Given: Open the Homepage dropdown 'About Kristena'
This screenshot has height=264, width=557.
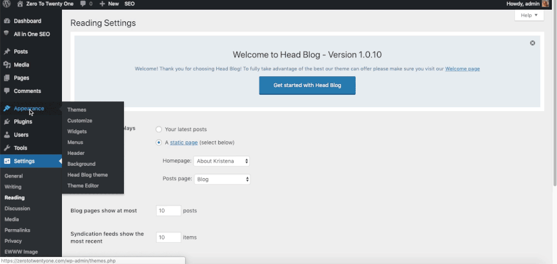Looking at the screenshot, I should point(221,161).
